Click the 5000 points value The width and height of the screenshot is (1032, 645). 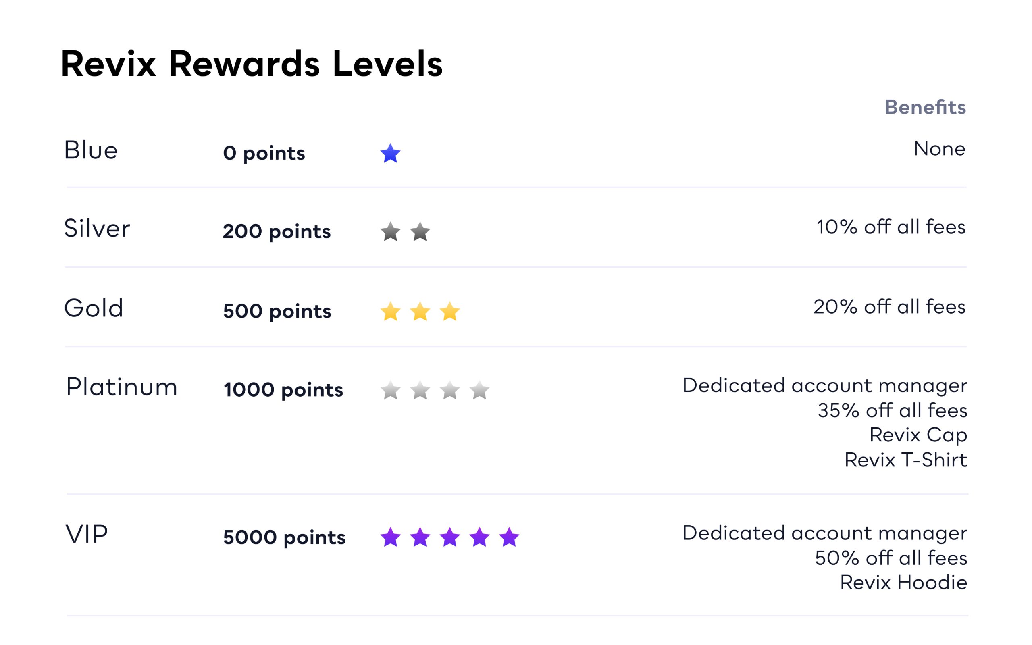coord(284,537)
